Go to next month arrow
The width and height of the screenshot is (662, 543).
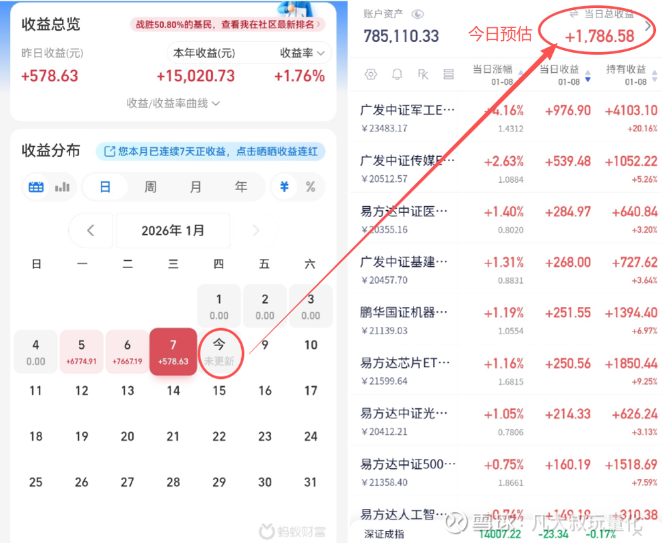(255, 230)
